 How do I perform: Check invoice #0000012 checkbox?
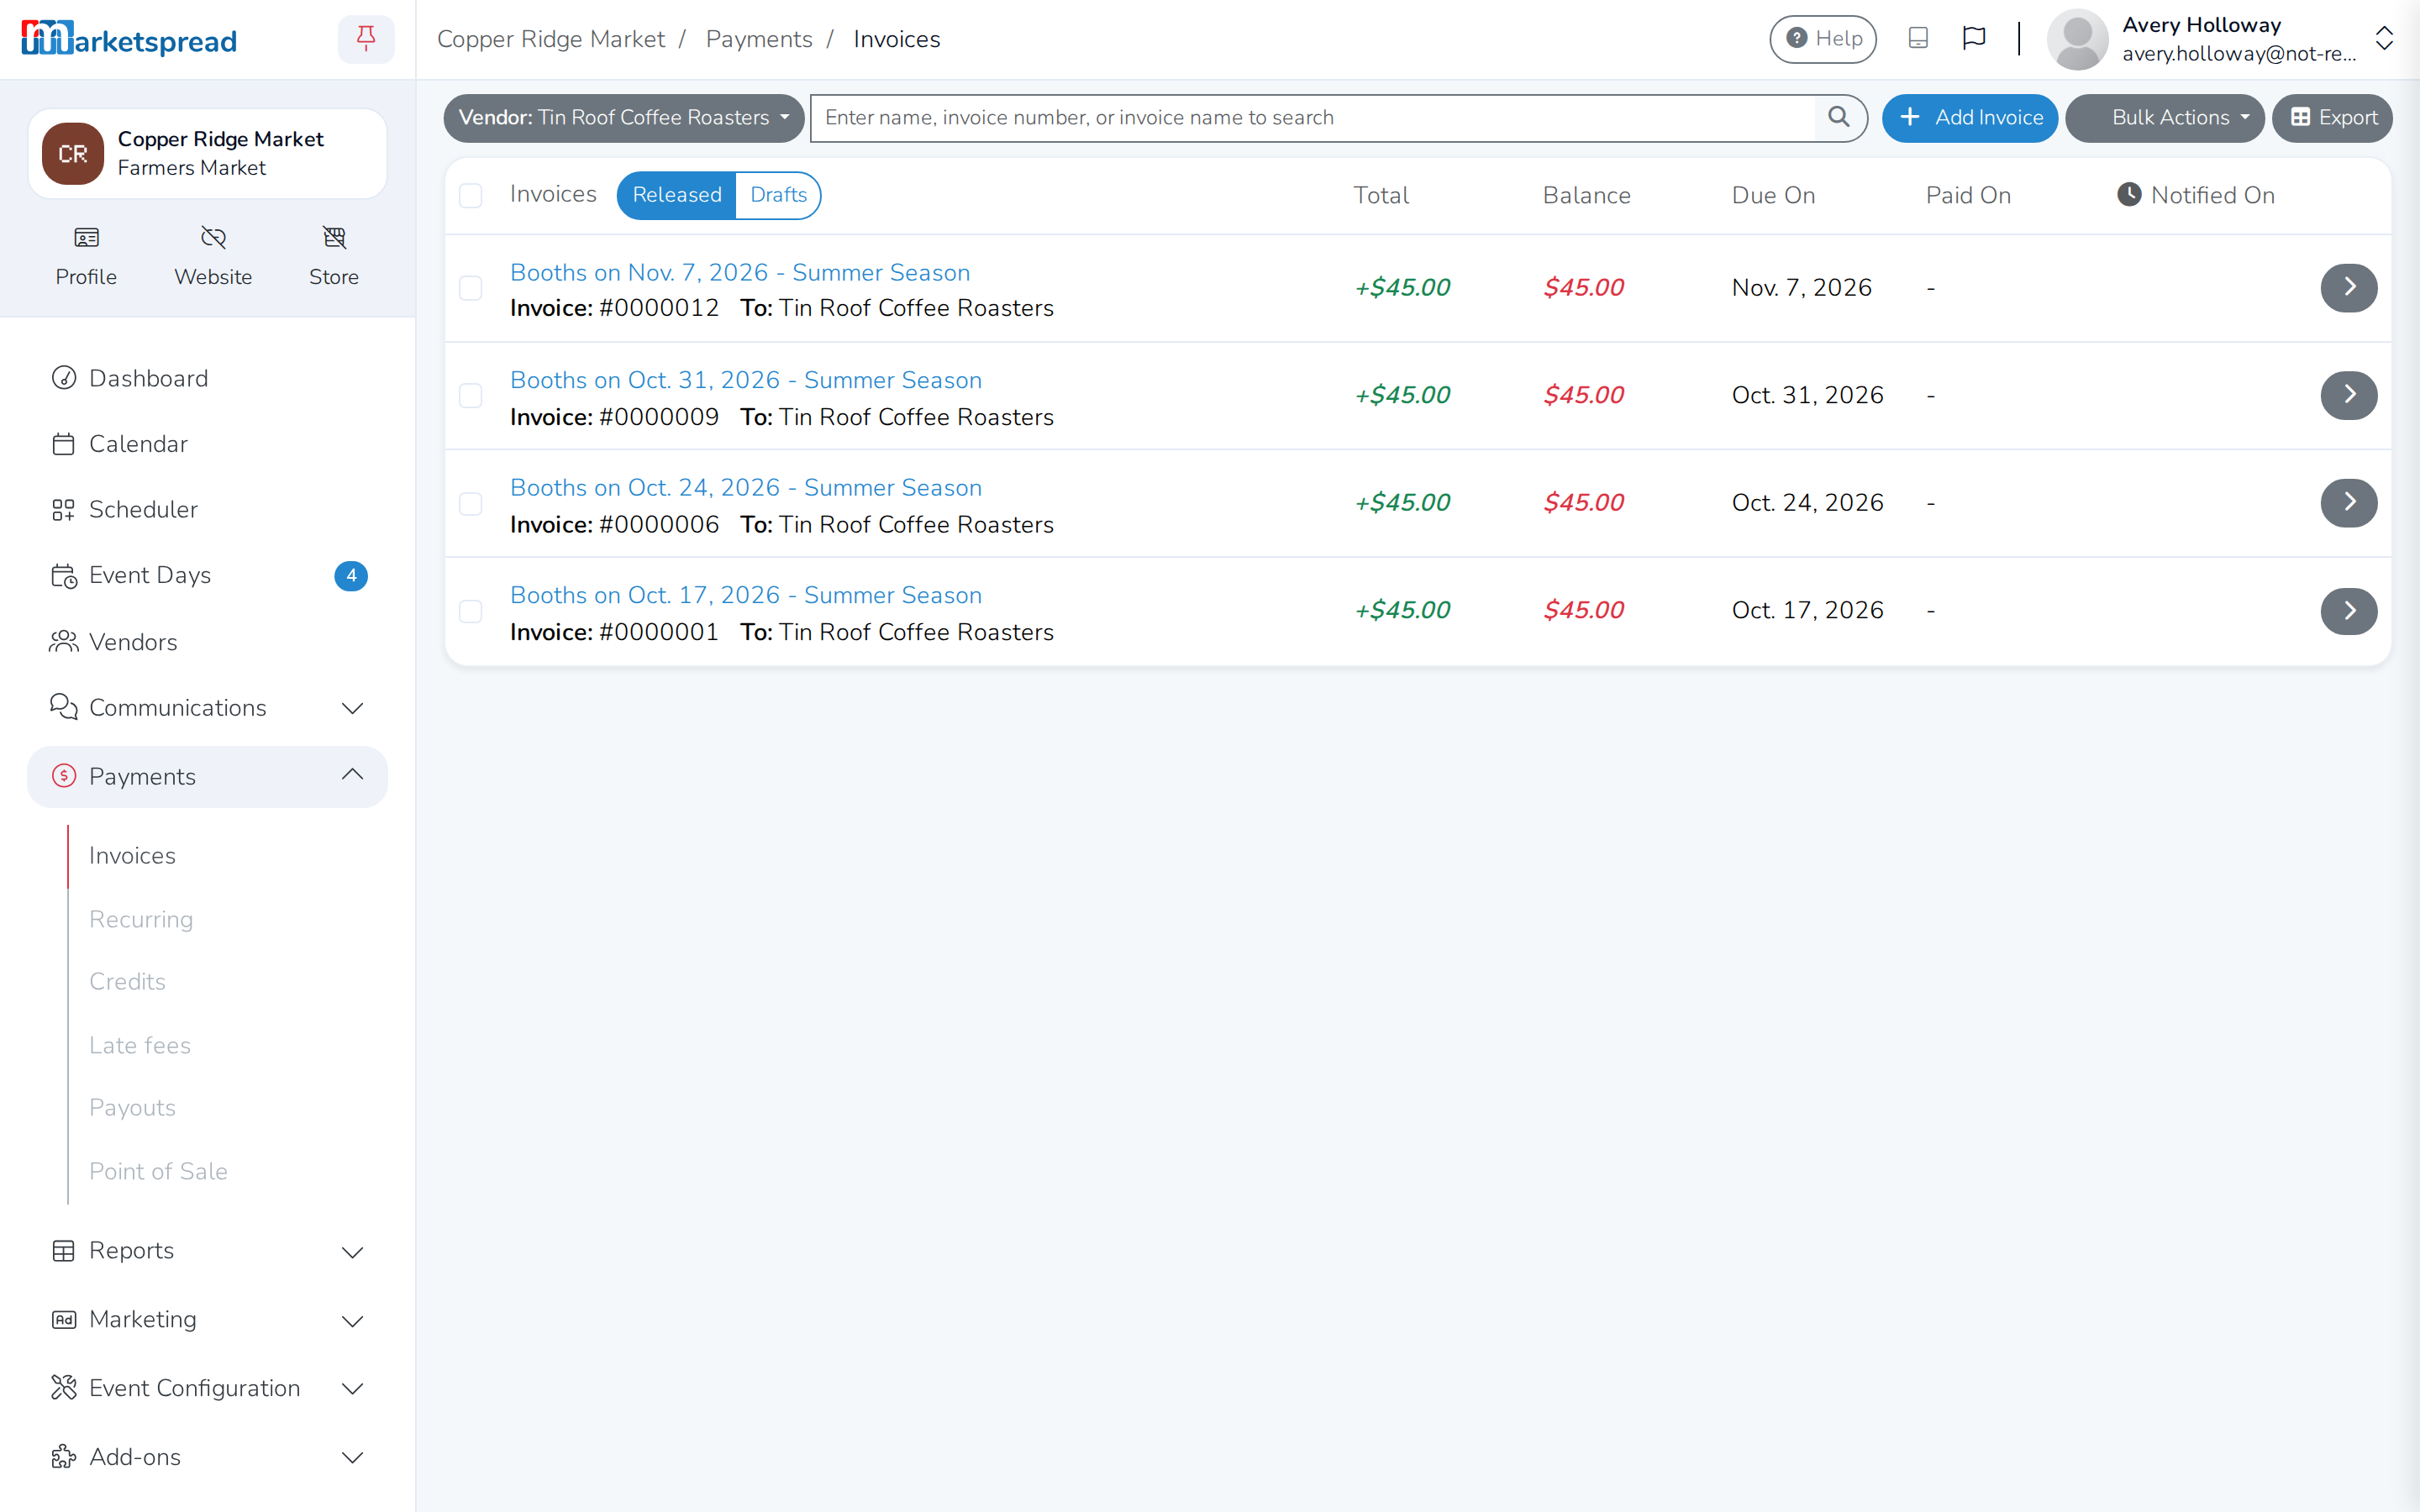point(471,289)
